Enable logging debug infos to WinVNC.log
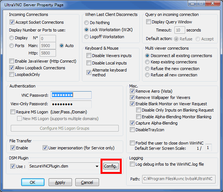 (x=132, y=164)
